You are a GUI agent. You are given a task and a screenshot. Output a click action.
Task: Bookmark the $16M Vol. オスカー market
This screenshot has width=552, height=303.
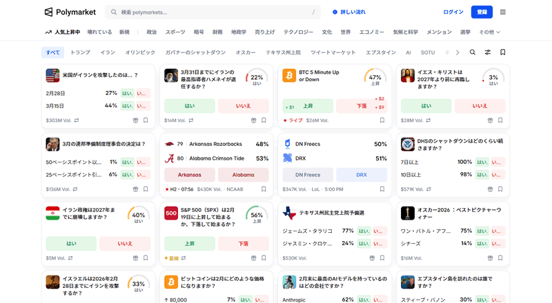(500, 258)
